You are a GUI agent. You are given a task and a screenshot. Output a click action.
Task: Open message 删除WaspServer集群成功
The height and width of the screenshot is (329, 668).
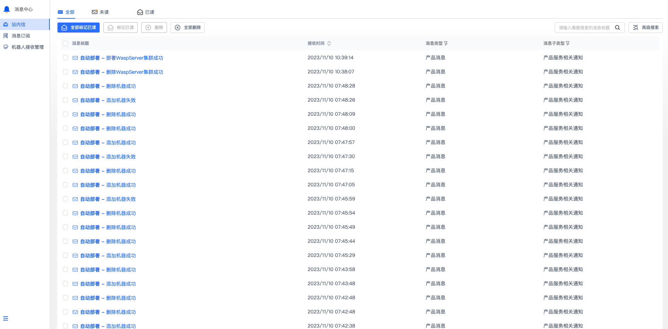122,72
